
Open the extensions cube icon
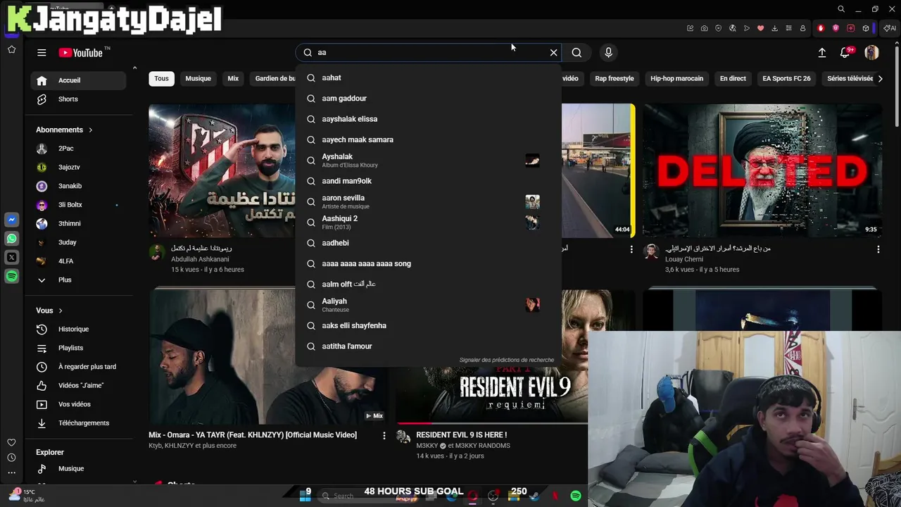click(x=866, y=28)
